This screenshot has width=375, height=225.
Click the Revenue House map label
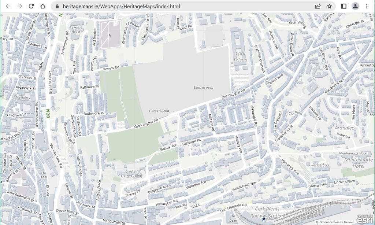click(x=76, y=29)
